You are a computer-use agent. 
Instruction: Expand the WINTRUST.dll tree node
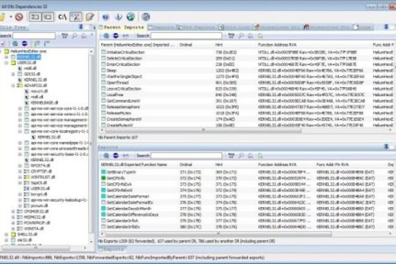coord(20,177)
